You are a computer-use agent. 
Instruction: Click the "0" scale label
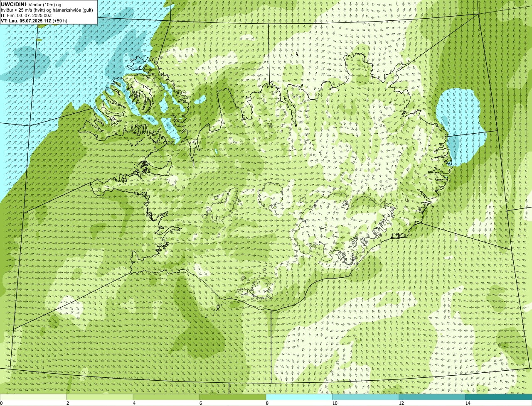click(x=1, y=403)
